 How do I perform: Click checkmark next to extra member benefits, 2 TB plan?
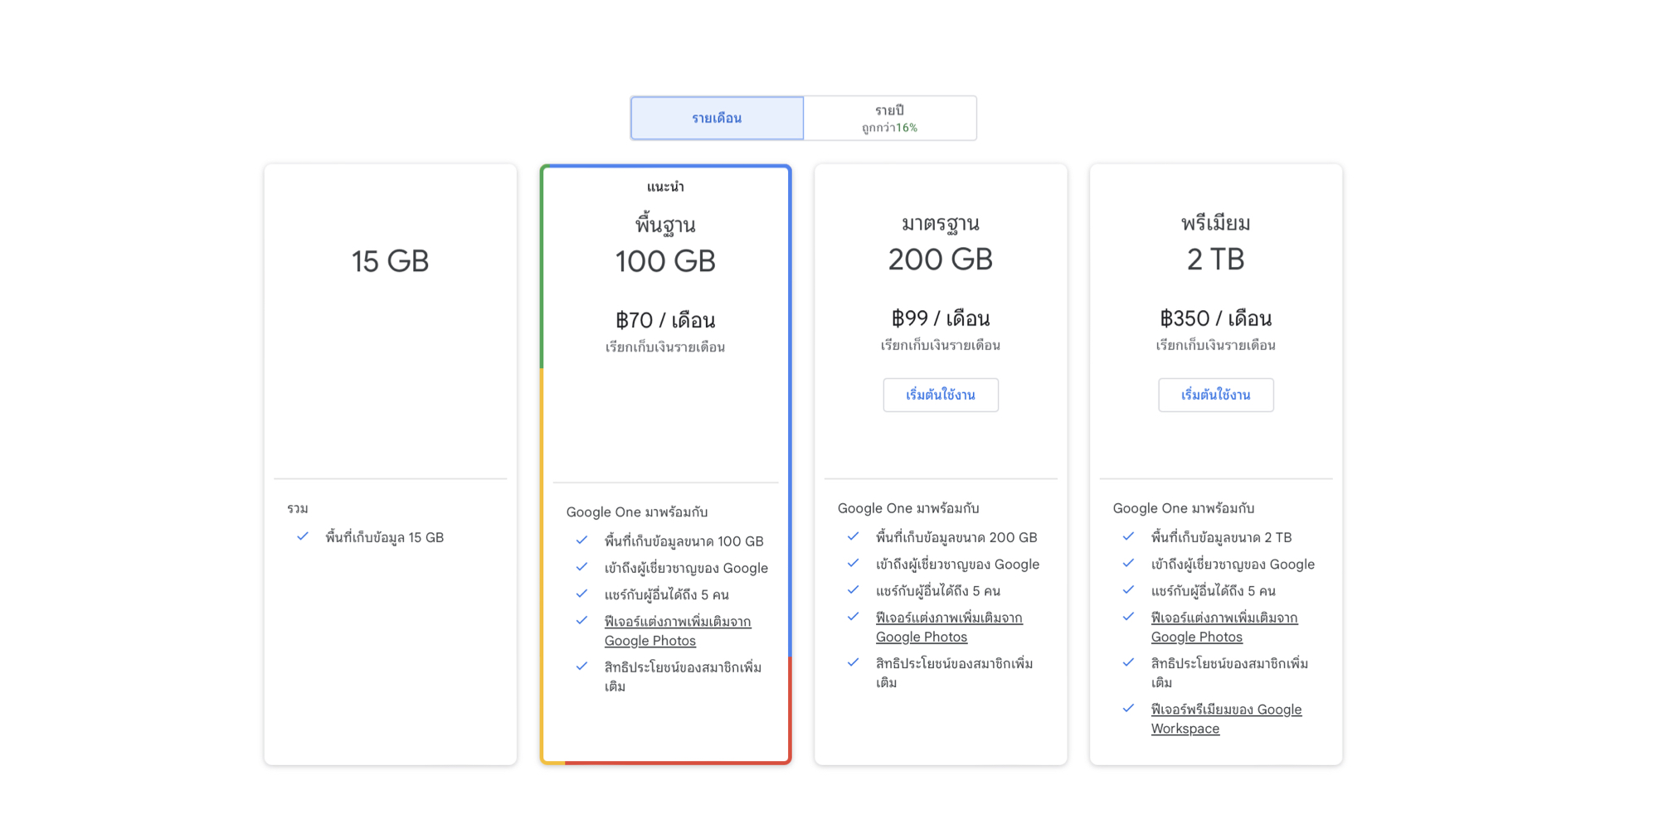pos(1128,662)
